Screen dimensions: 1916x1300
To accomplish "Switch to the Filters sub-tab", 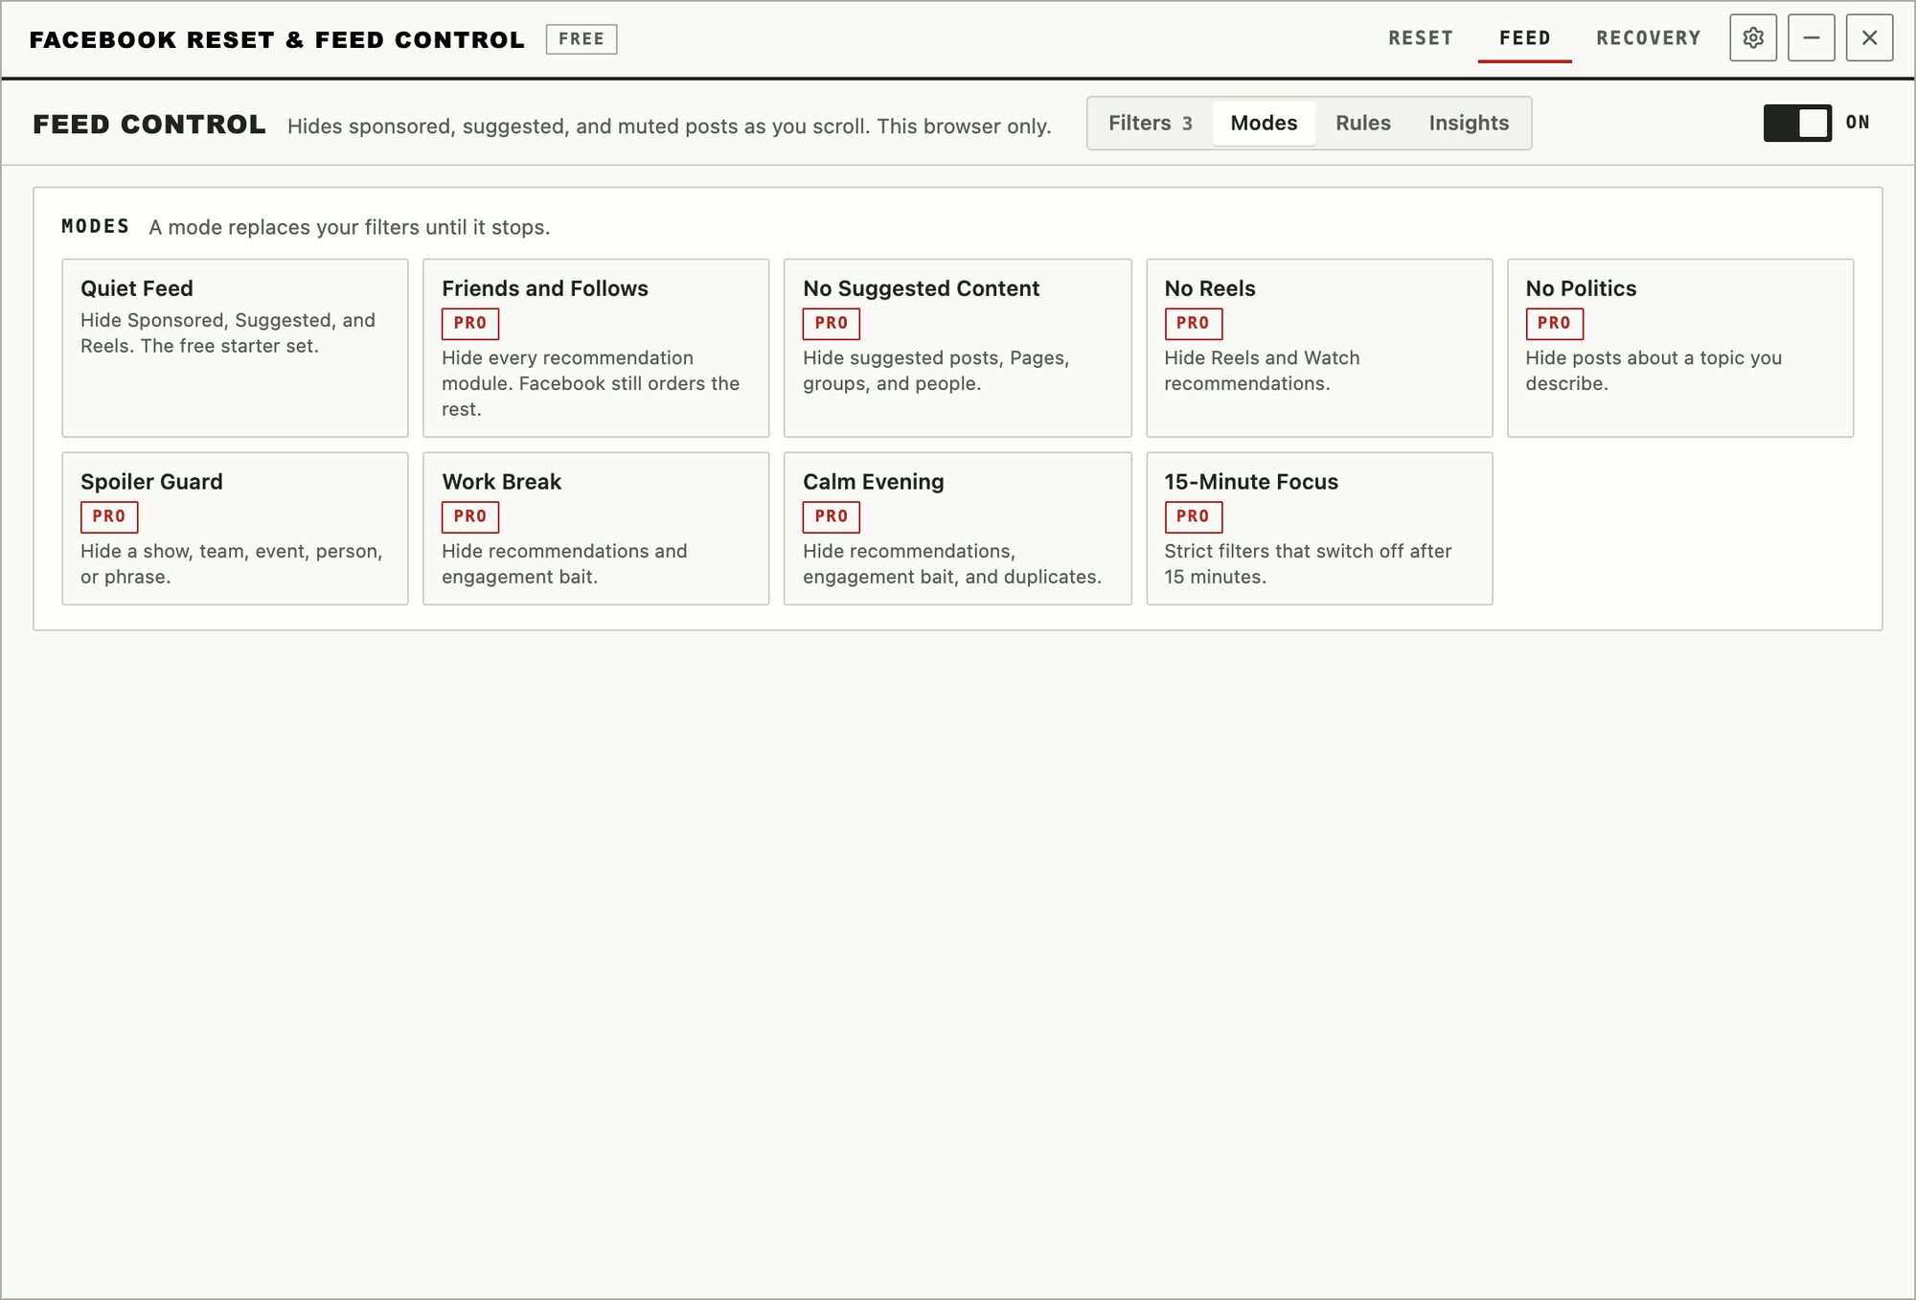I will pos(1151,123).
